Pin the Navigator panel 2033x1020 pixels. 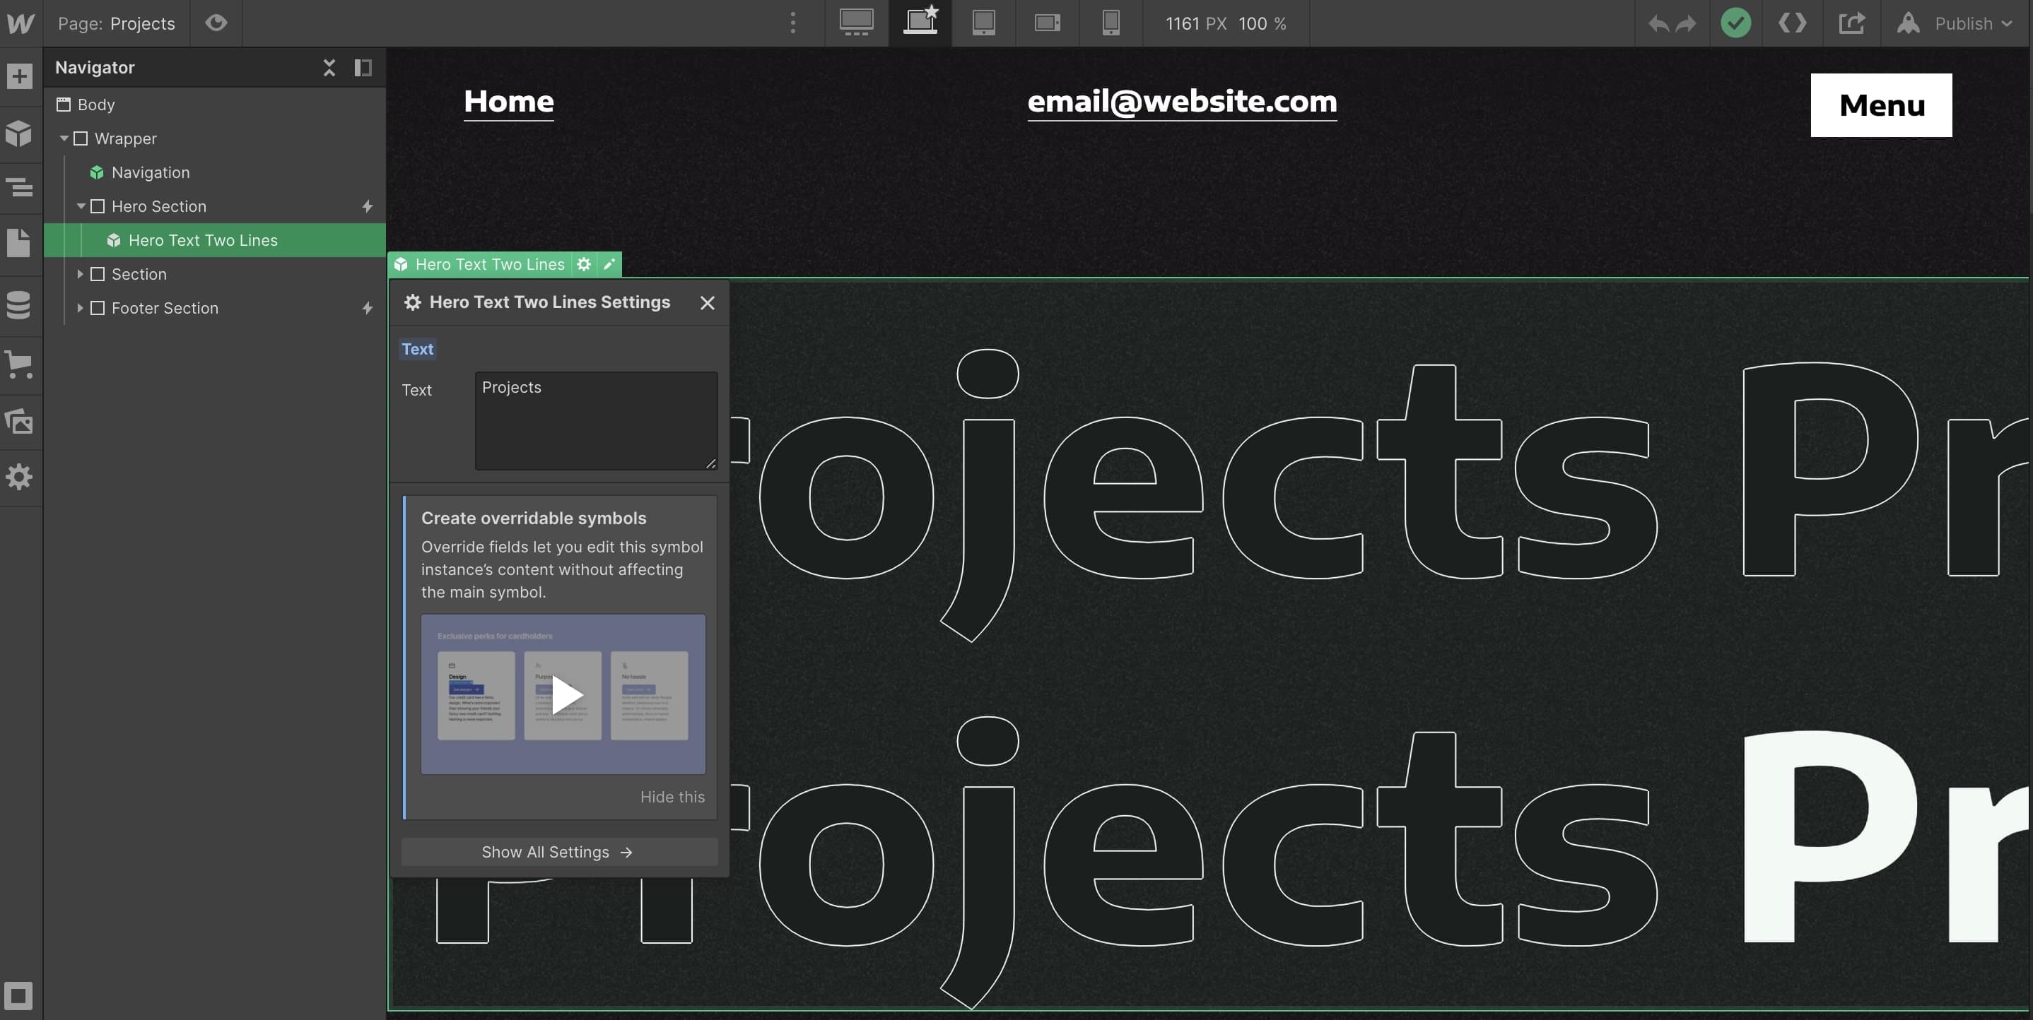[x=363, y=68]
